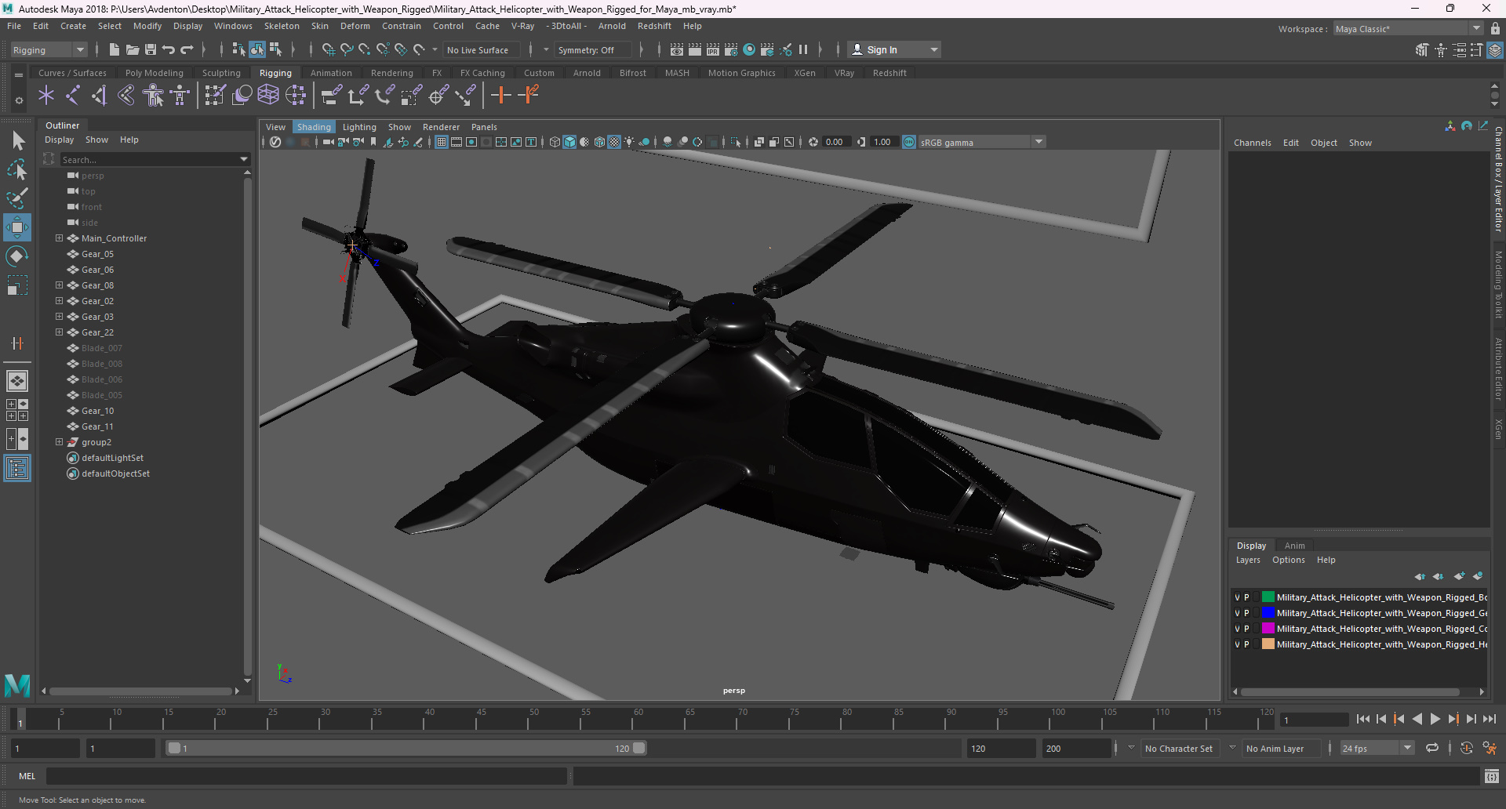This screenshot has width=1506, height=809.
Task: Click the Create Joints shelf icon
Action: (73, 96)
